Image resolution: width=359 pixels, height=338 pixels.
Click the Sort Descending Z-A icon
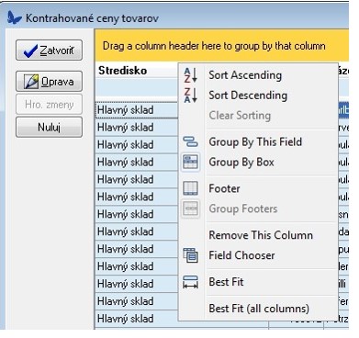(190, 96)
